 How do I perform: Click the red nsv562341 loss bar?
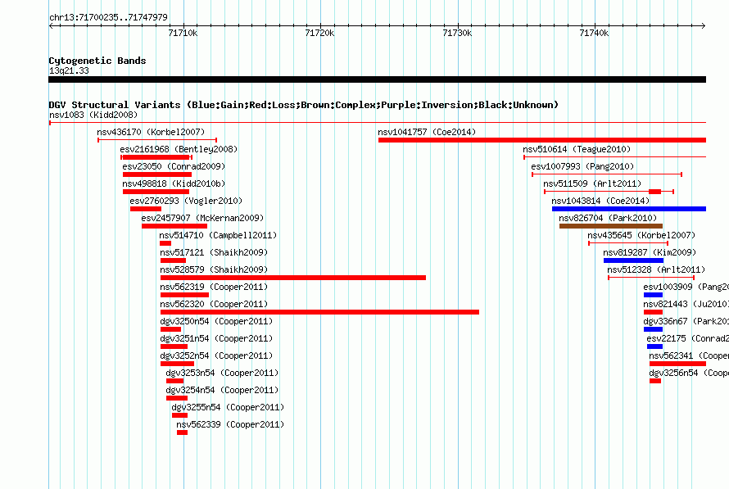click(x=678, y=364)
